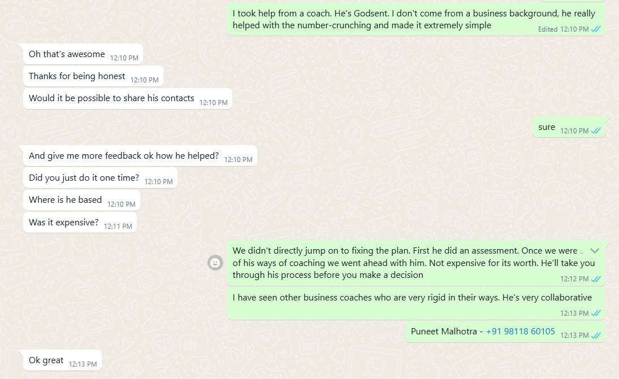
Task: Select the 'Oh that's awesome' message bubble
Action: (67, 54)
